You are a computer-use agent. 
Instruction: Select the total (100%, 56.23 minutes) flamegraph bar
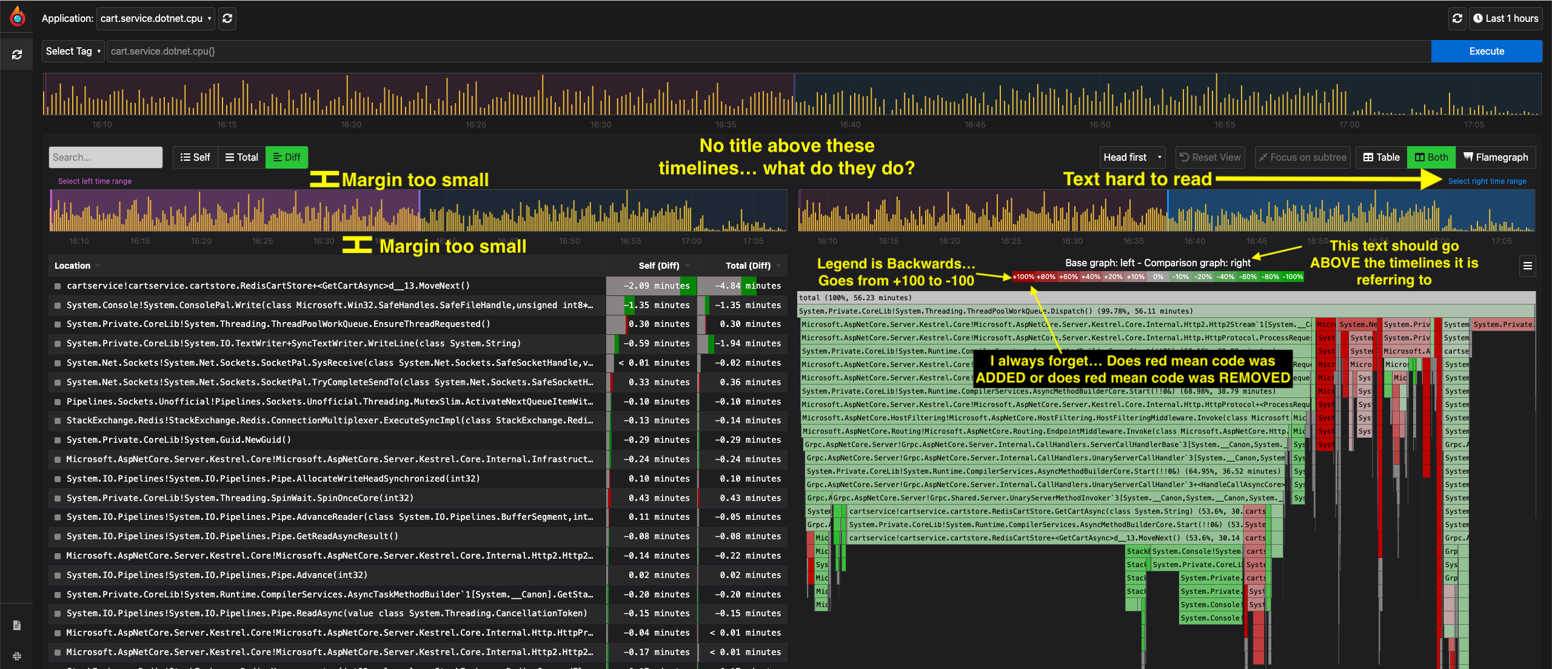[x=1166, y=298]
